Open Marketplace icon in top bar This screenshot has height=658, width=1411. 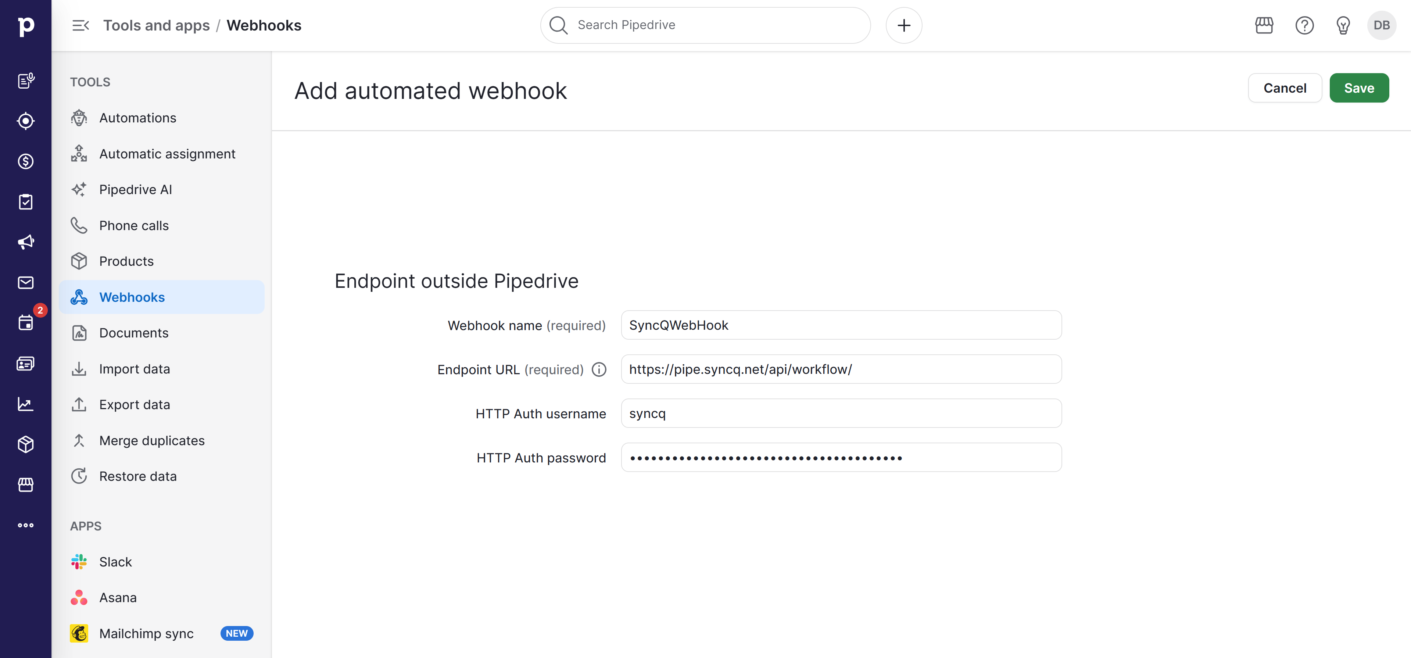[1264, 25]
